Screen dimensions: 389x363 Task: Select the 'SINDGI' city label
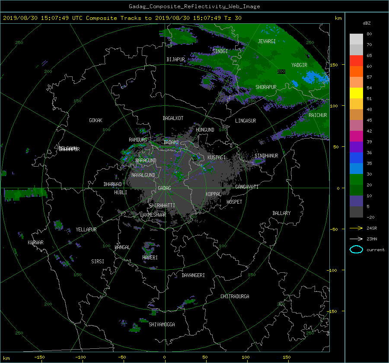220,51
